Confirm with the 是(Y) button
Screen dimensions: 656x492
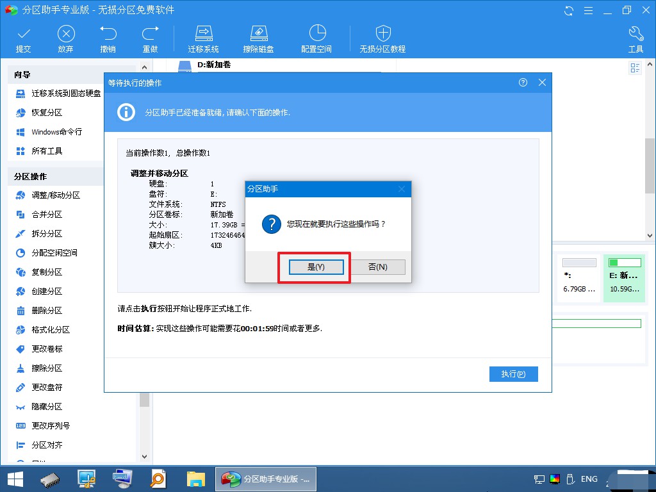pyautogui.click(x=316, y=267)
